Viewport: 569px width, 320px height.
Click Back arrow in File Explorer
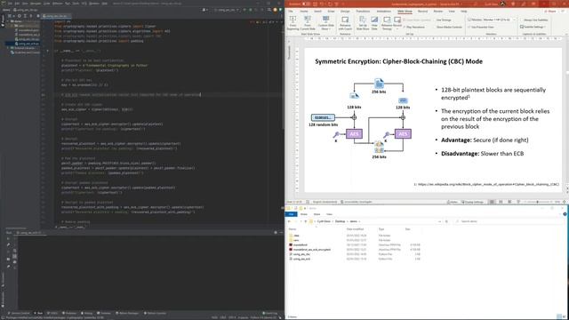(289, 221)
